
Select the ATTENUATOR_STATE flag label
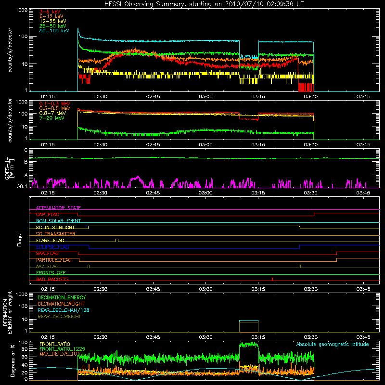tap(58, 208)
